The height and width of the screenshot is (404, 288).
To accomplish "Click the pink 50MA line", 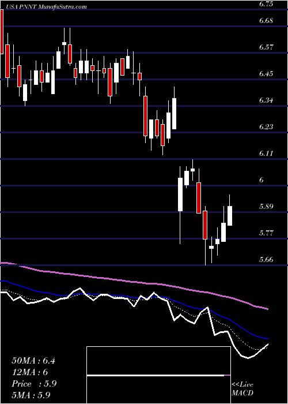I will tap(134, 282).
